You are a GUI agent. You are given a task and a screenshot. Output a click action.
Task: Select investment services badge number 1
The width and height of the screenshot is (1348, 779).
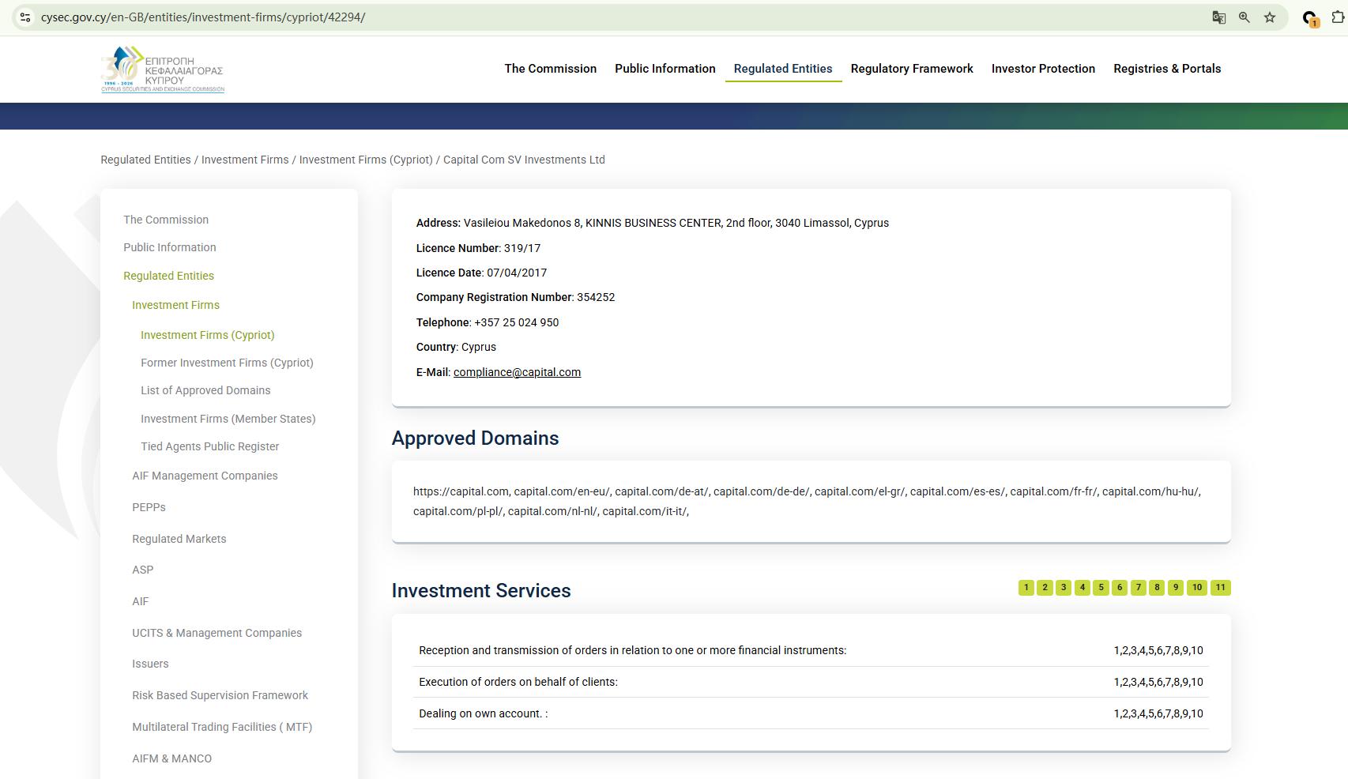point(1026,587)
